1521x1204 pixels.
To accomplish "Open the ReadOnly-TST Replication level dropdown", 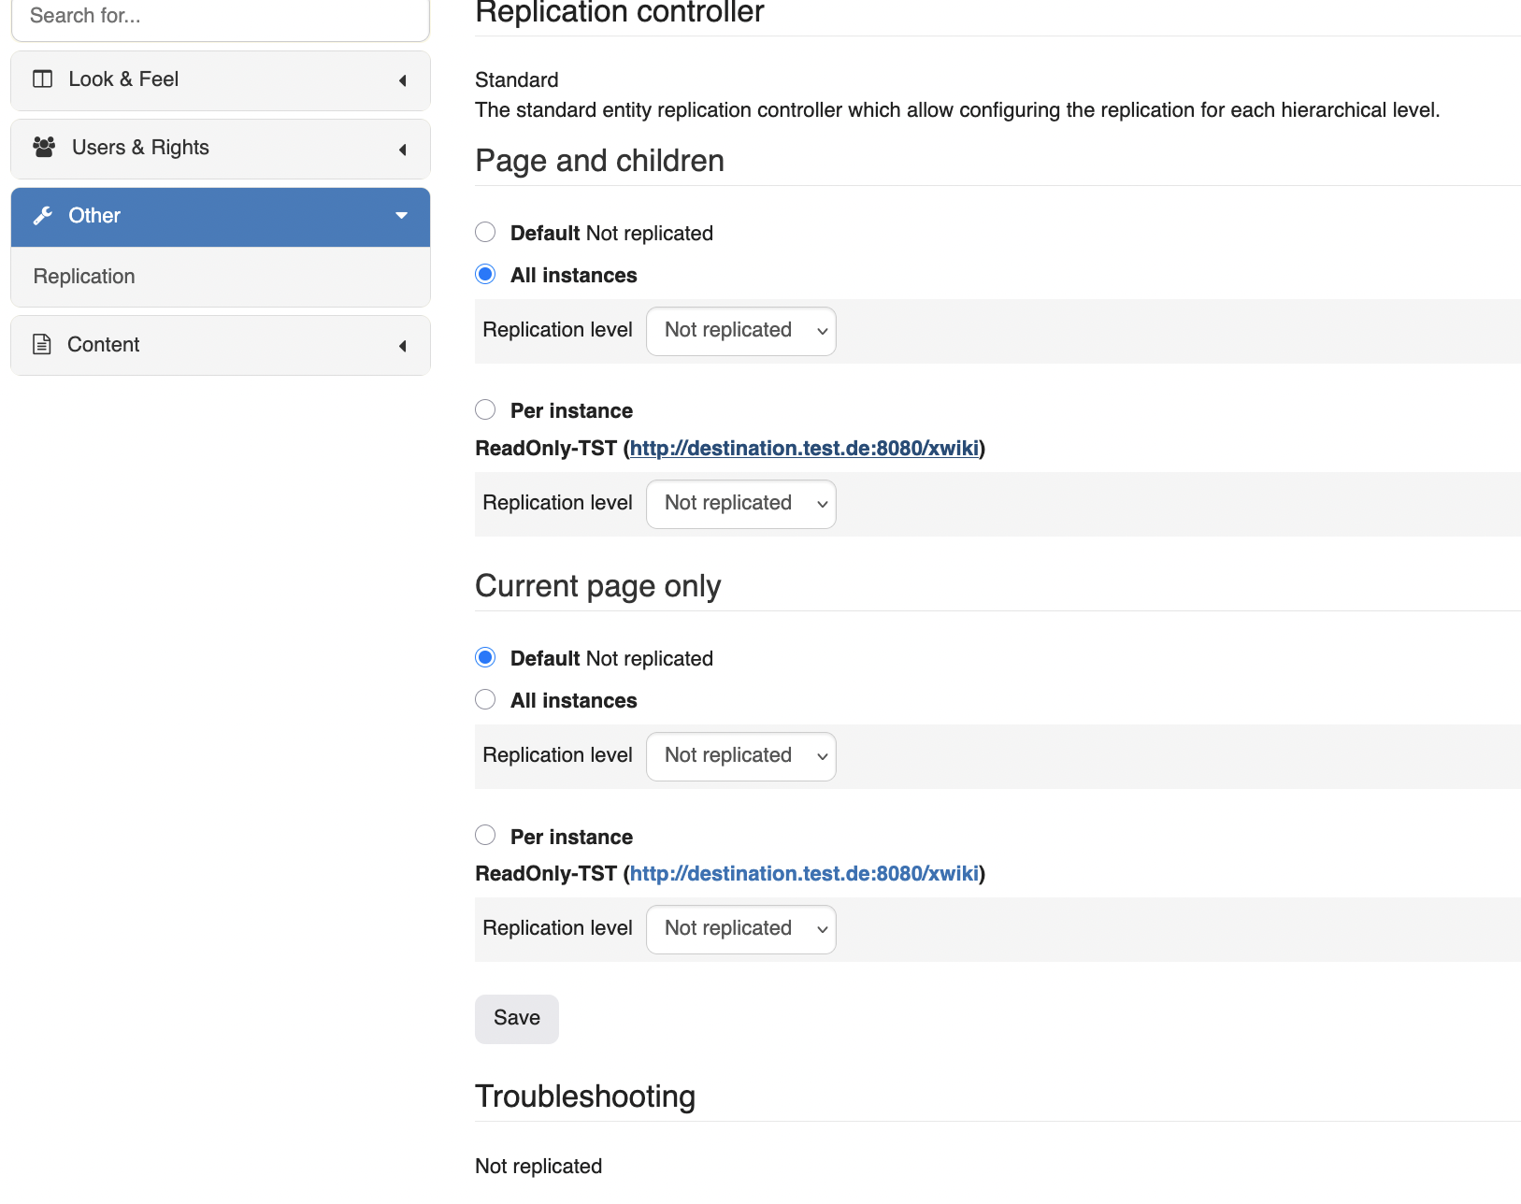I will click(740, 503).
